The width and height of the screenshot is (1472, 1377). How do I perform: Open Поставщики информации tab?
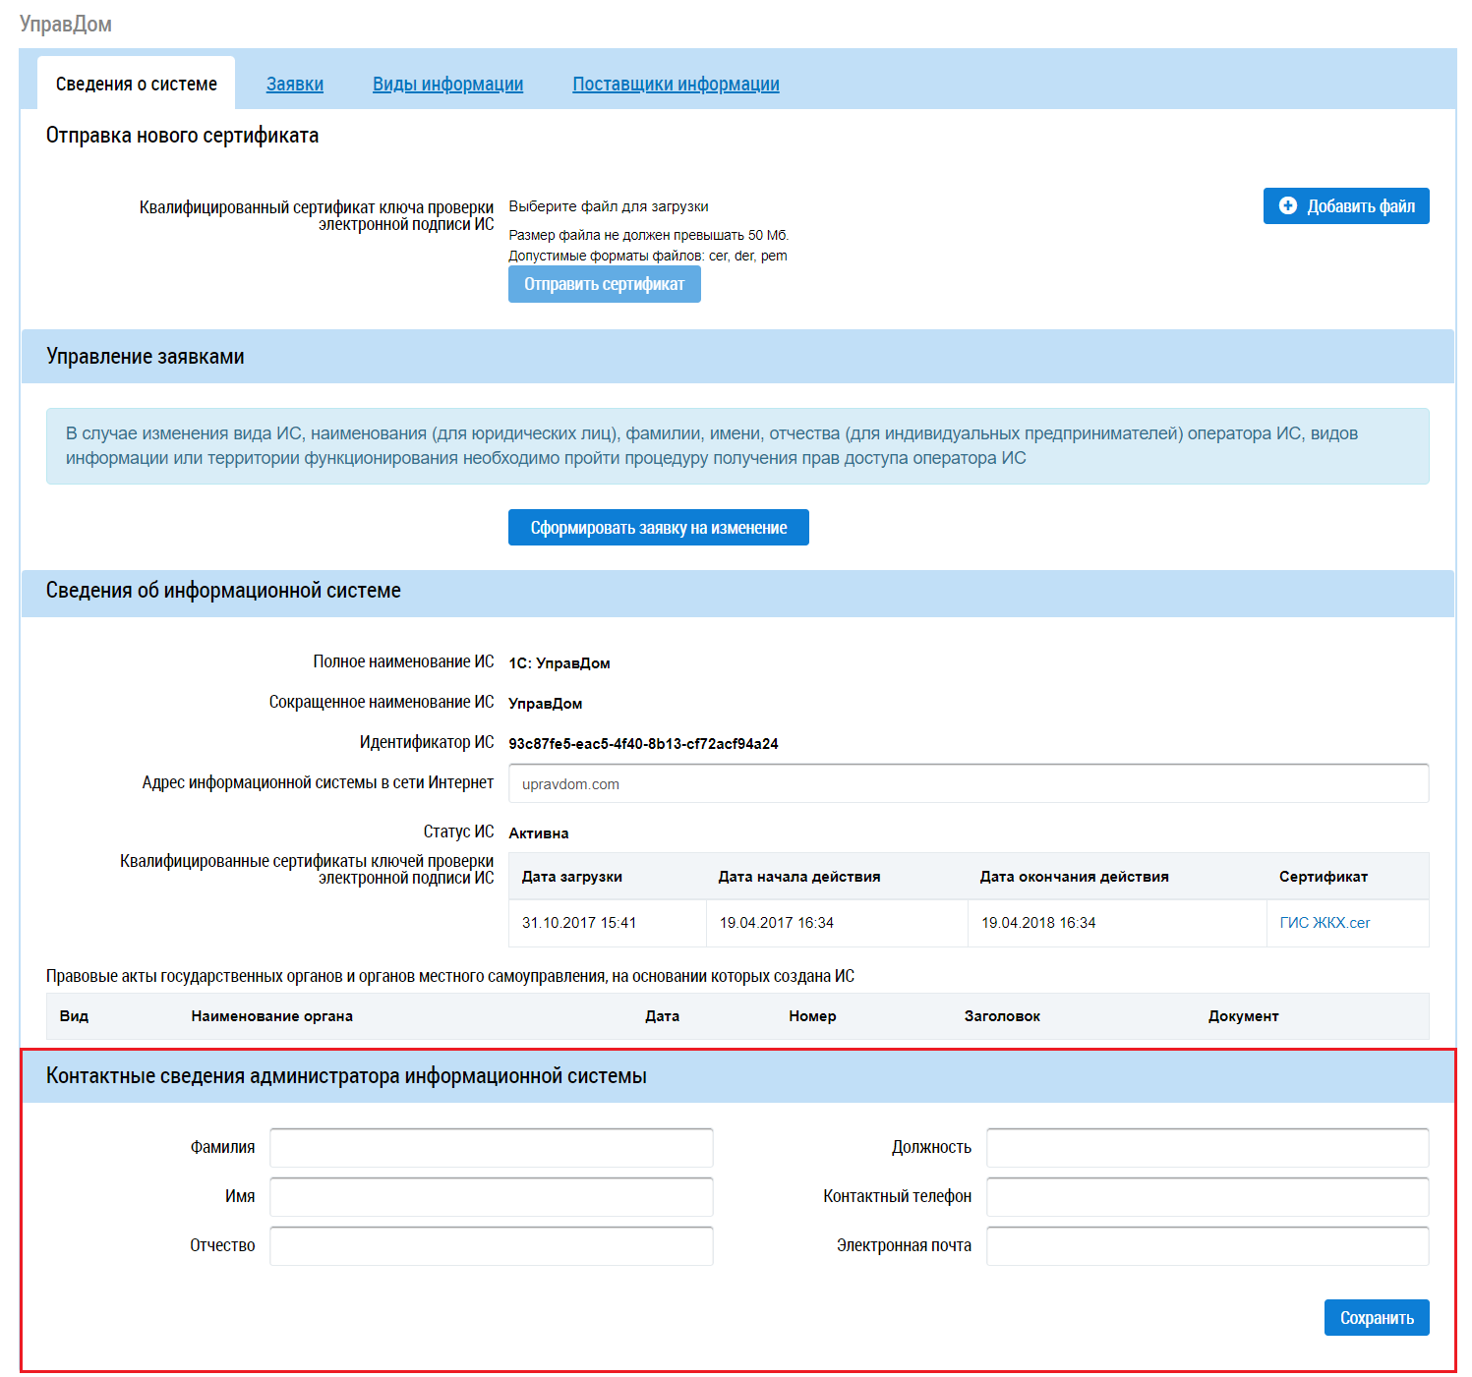click(676, 85)
